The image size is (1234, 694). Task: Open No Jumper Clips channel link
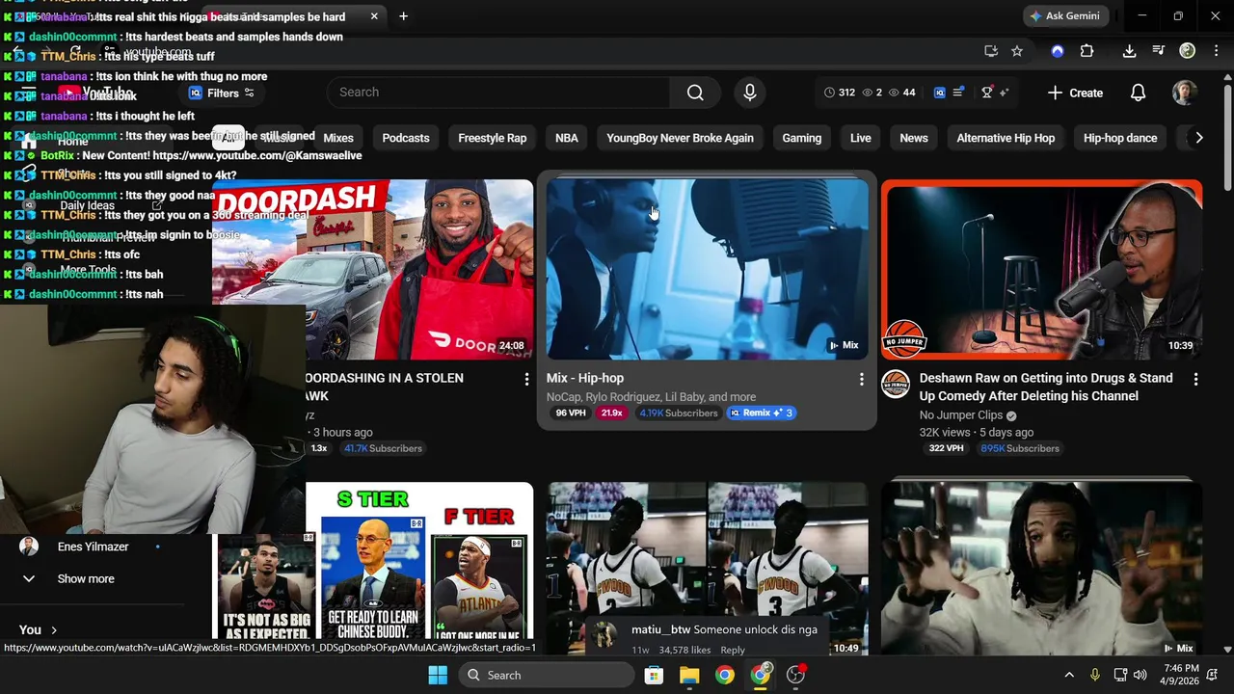tap(961, 415)
